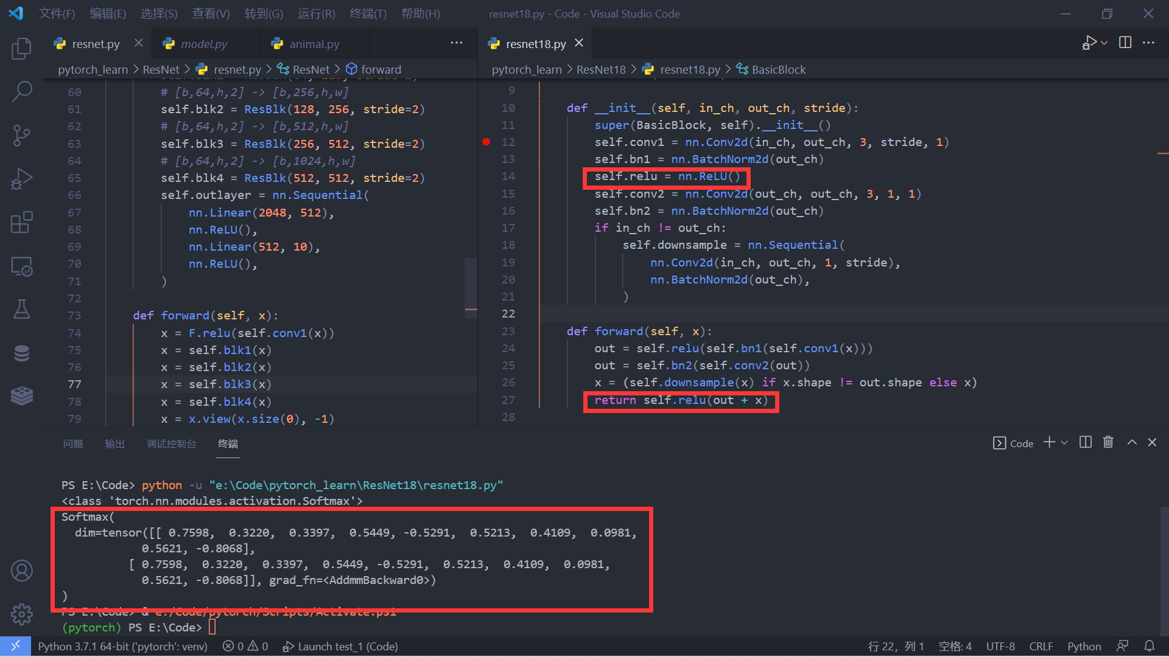Open the Run and Debug view
This screenshot has height=657, width=1169.
22,179
